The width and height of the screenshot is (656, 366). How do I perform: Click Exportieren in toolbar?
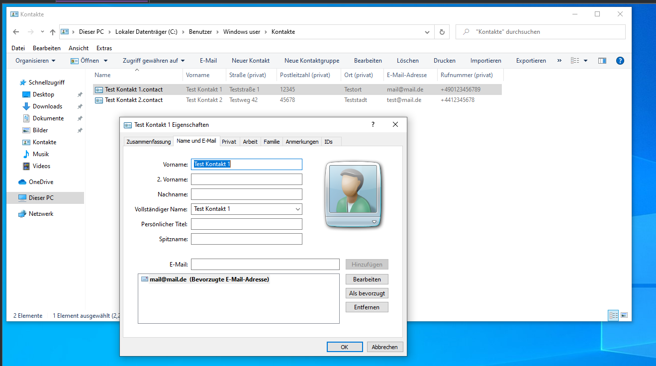[531, 61]
